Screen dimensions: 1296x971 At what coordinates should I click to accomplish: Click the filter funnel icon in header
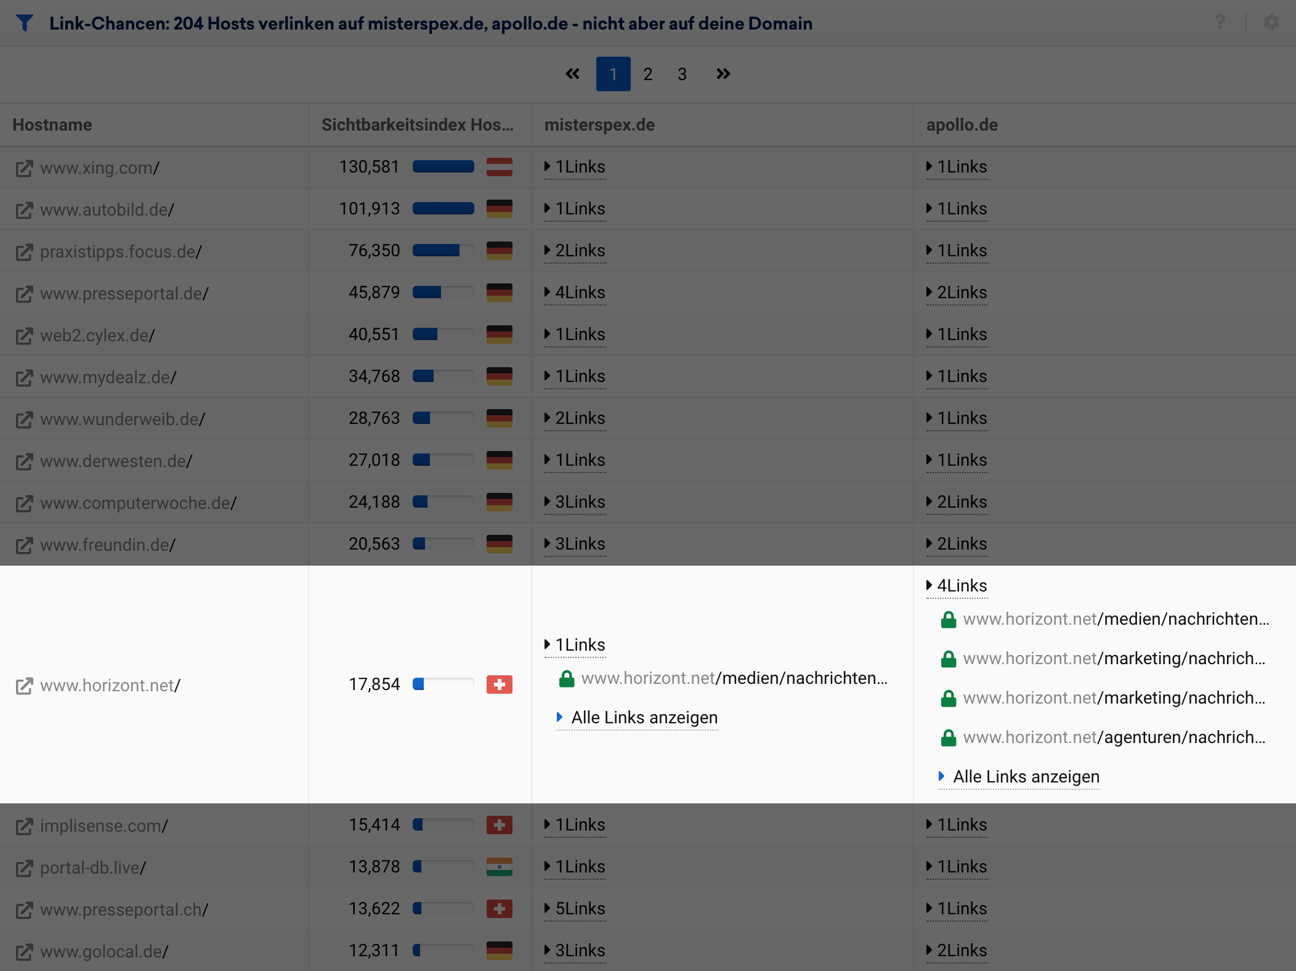(x=24, y=23)
